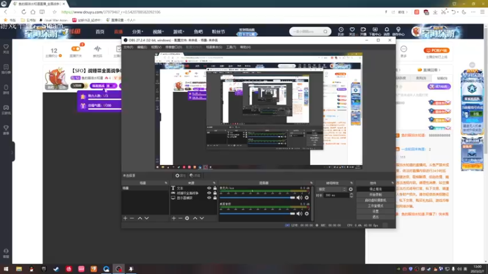Move scene up with arrow in Scenes panel
This screenshot has width=488, height=274.
click(140, 219)
